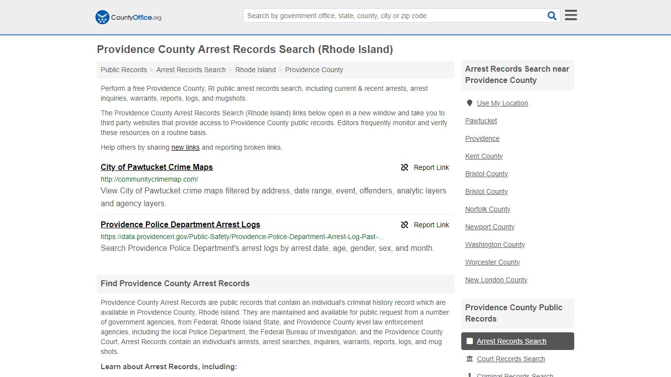The width and height of the screenshot is (671, 377).
Task: Select Court Records Search in sidebar
Action: click(x=511, y=359)
